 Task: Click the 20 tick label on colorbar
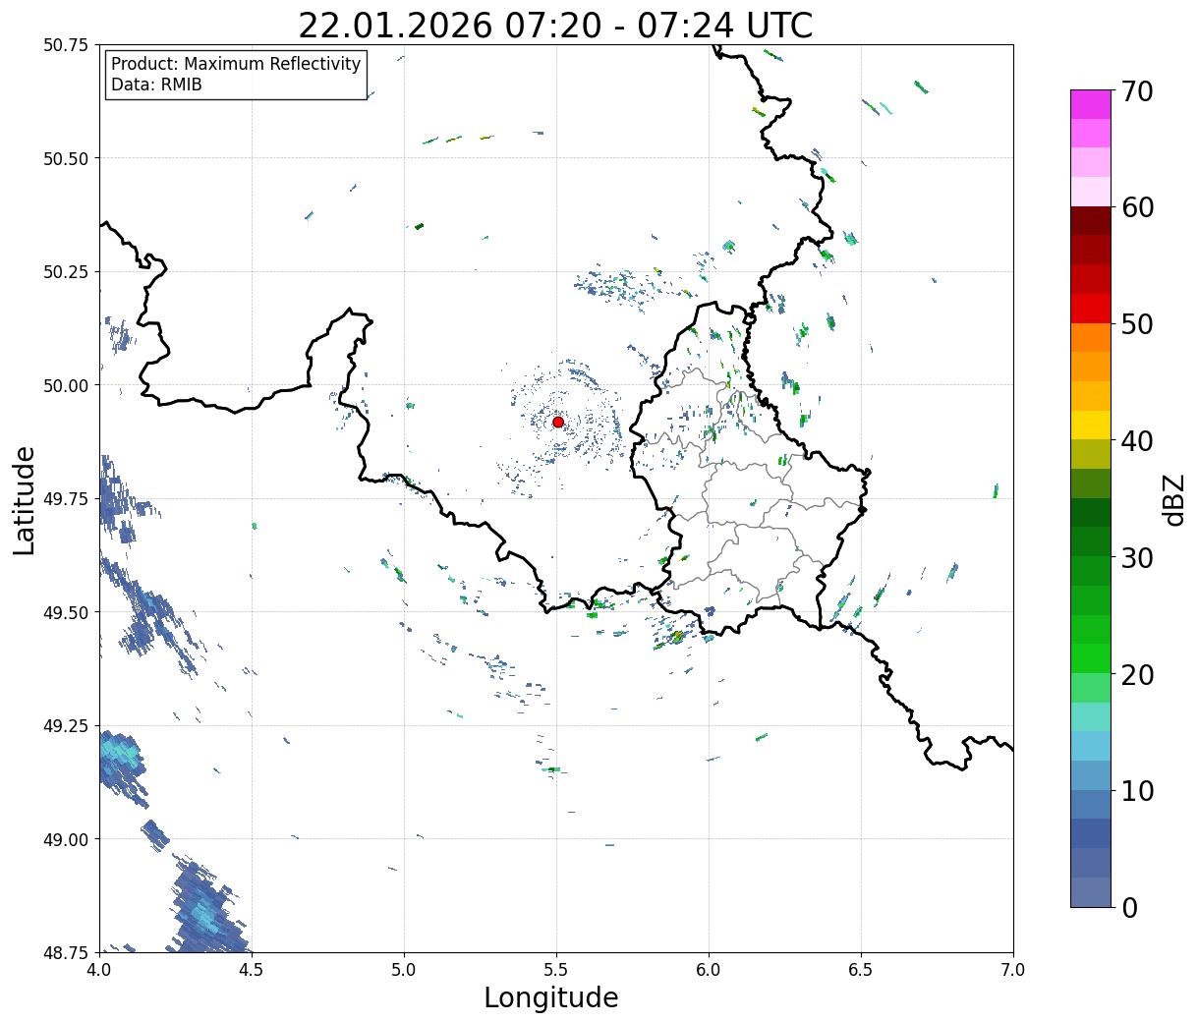[x=1136, y=674]
